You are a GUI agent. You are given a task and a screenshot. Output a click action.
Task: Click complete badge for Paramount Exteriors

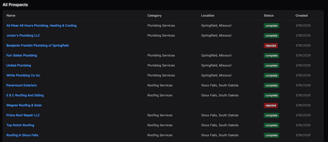pos(271,86)
